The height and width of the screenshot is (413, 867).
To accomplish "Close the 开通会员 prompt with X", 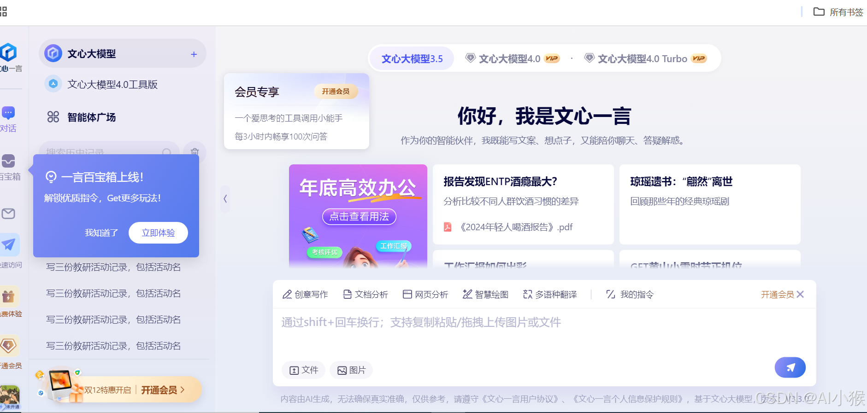I will 800,294.
